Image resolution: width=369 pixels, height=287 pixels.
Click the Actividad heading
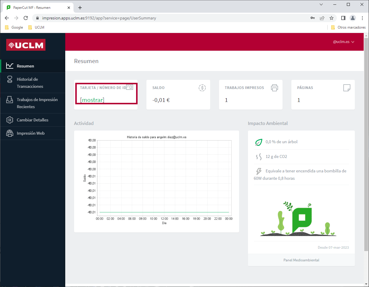tap(84, 123)
